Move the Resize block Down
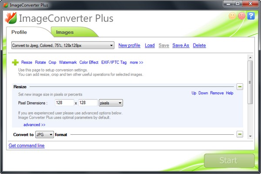 point(203,93)
